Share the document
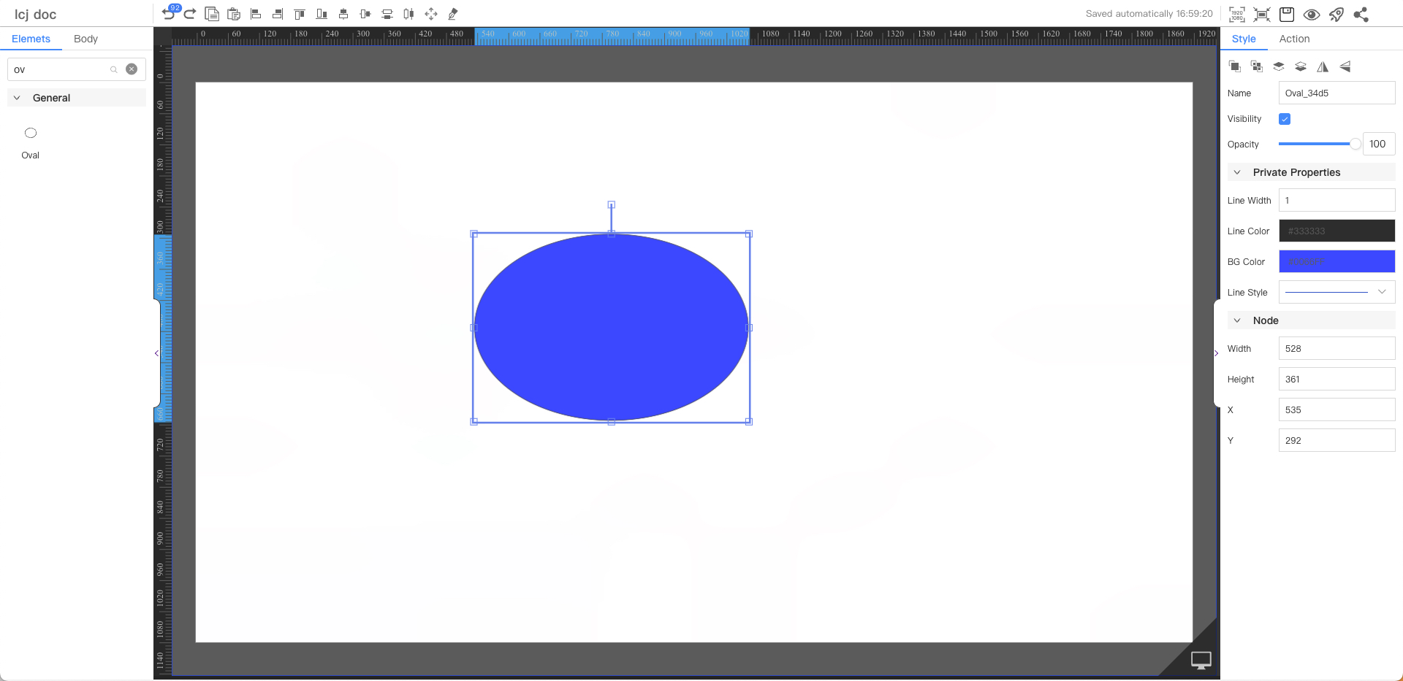The height and width of the screenshot is (681, 1403). pos(1361,14)
